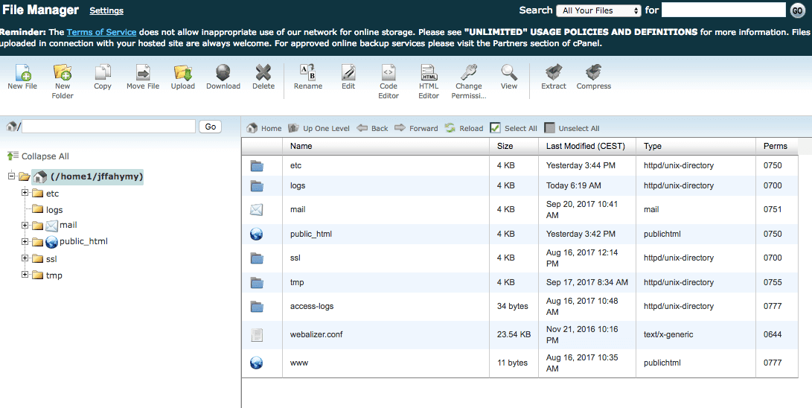The height and width of the screenshot is (408, 812).
Task: Click the directory path input field
Action: click(x=109, y=127)
